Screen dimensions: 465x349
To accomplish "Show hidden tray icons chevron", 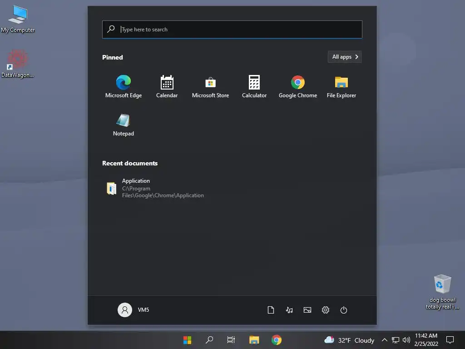I will [384, 340].
